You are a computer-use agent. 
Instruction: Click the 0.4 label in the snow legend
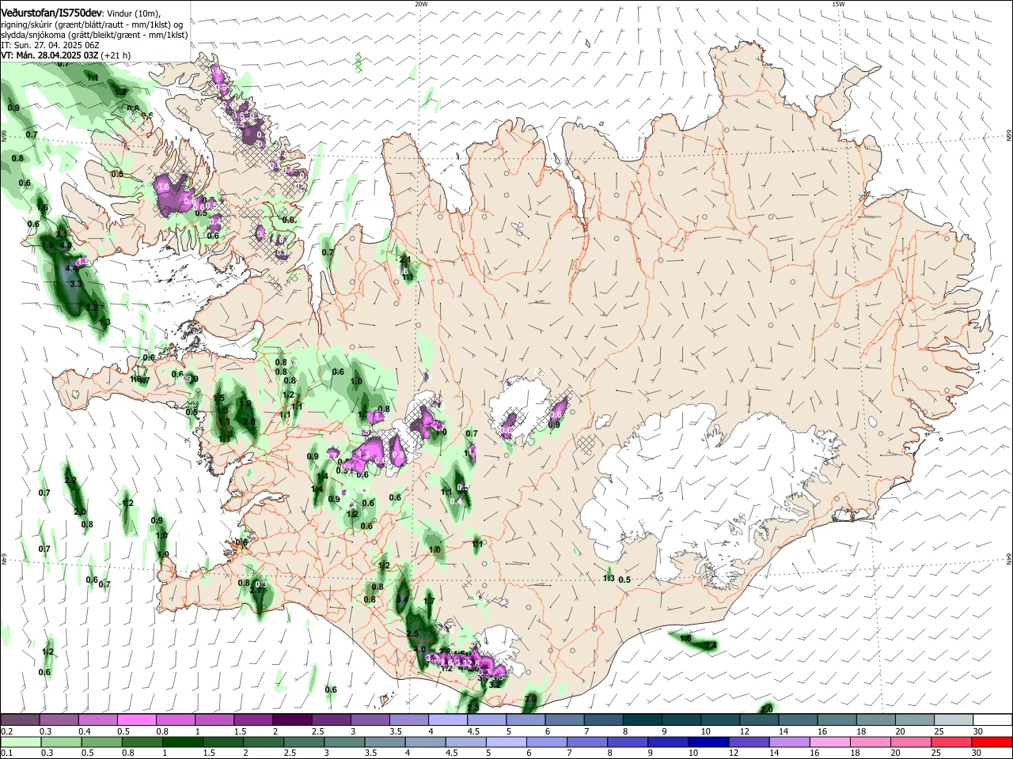[85, 731]
